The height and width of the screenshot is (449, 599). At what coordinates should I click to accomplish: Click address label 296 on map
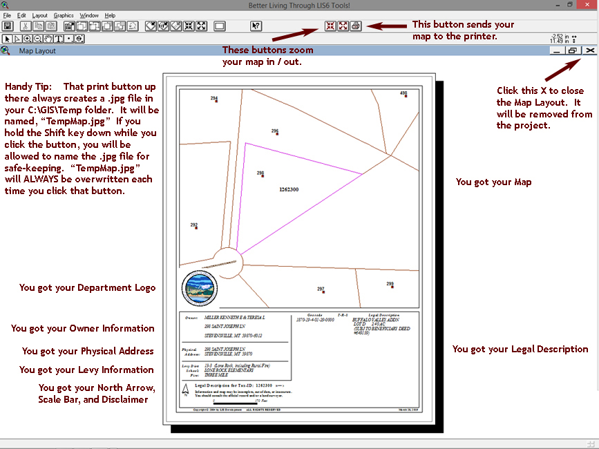275,132
